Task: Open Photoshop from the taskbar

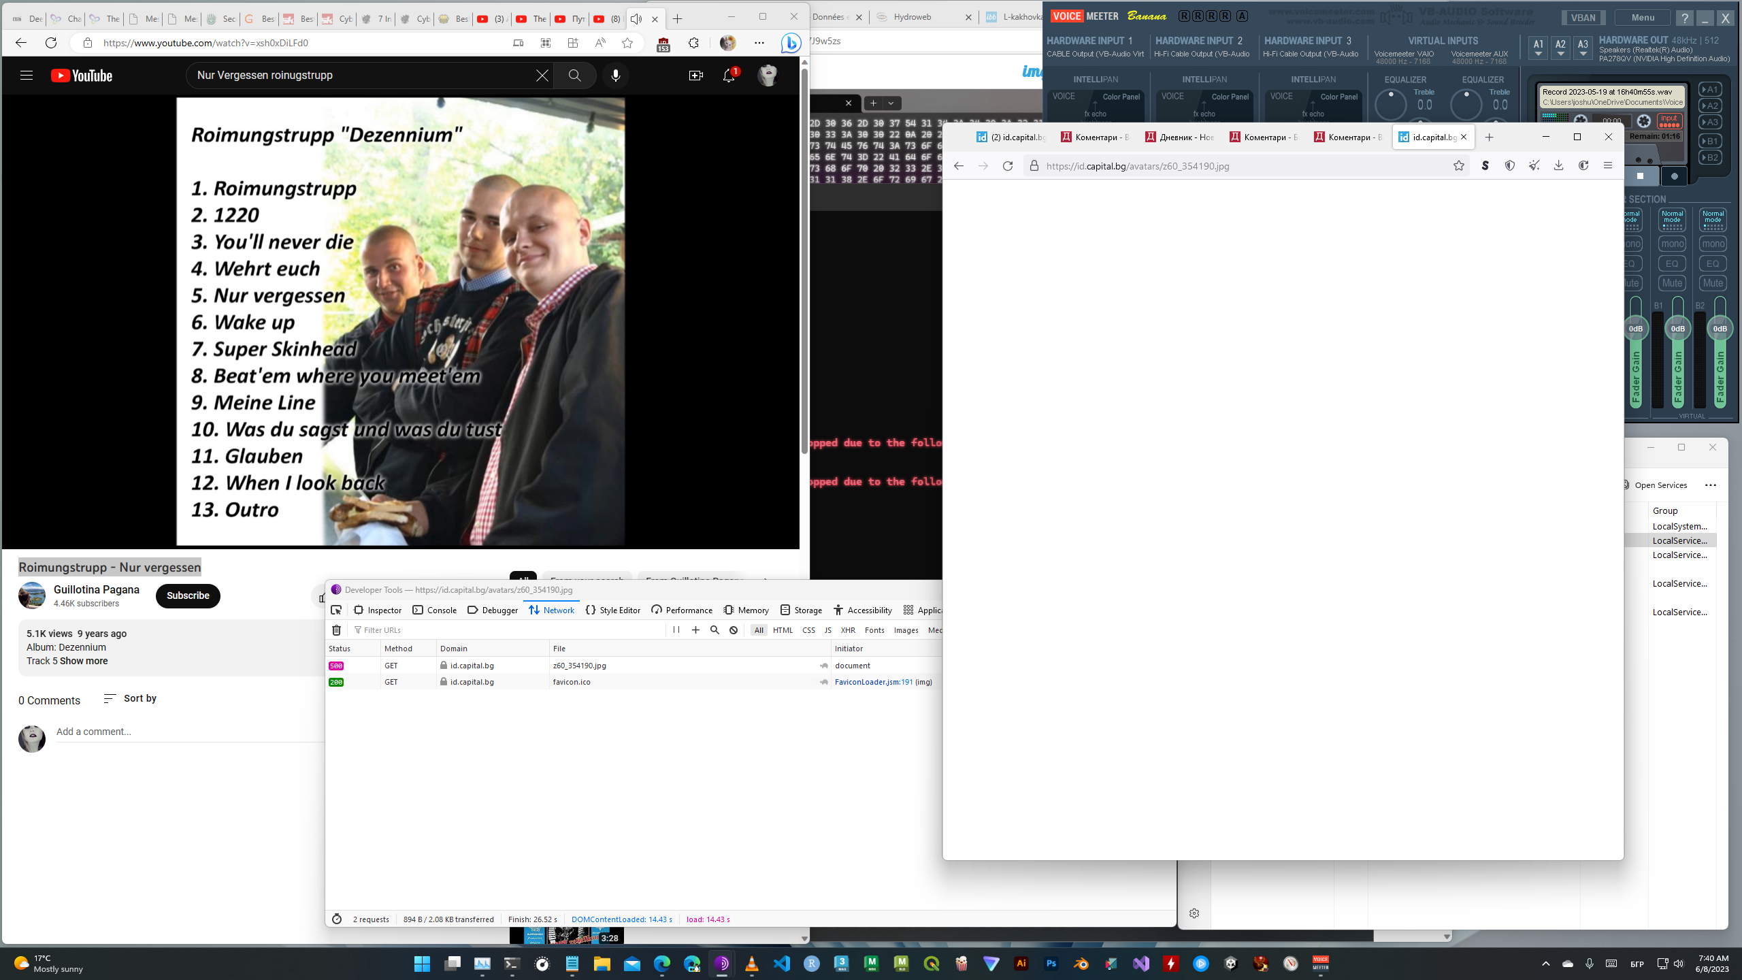Action: point(1051,964)
